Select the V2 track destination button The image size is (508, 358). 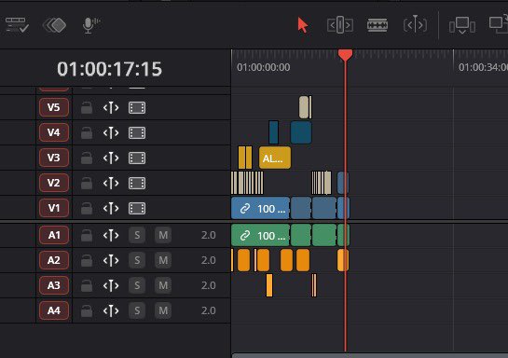(54, 183)
